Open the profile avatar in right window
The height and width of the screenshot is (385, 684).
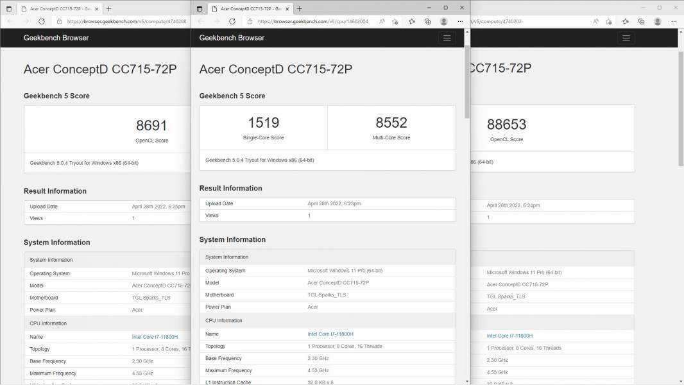click(x=658, y=21)
